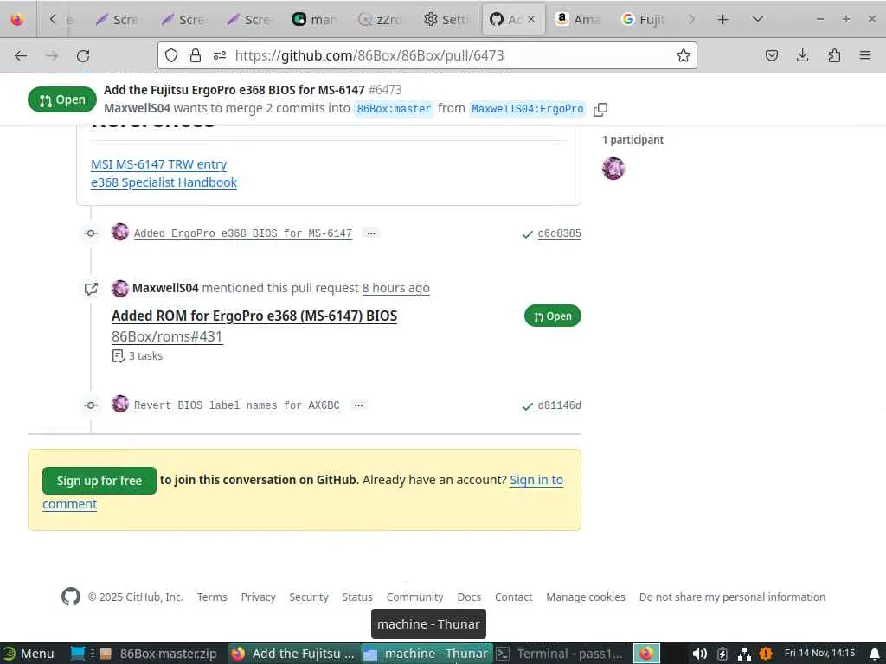
Task: Click the tracking protection shield icon
Action: click(172, 55)
